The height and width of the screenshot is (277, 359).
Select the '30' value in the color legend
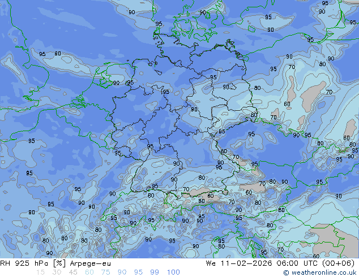click(57, 272)
